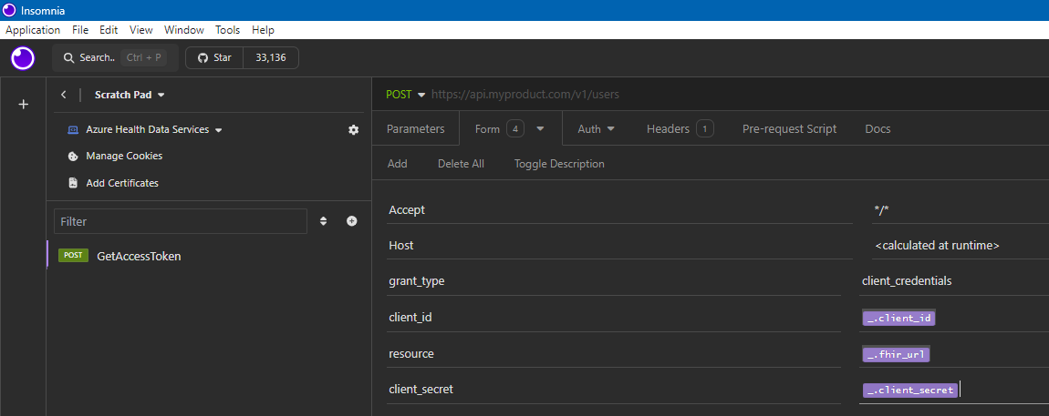Click the back chevron beside Scratch Pad

tap(64, 95)
